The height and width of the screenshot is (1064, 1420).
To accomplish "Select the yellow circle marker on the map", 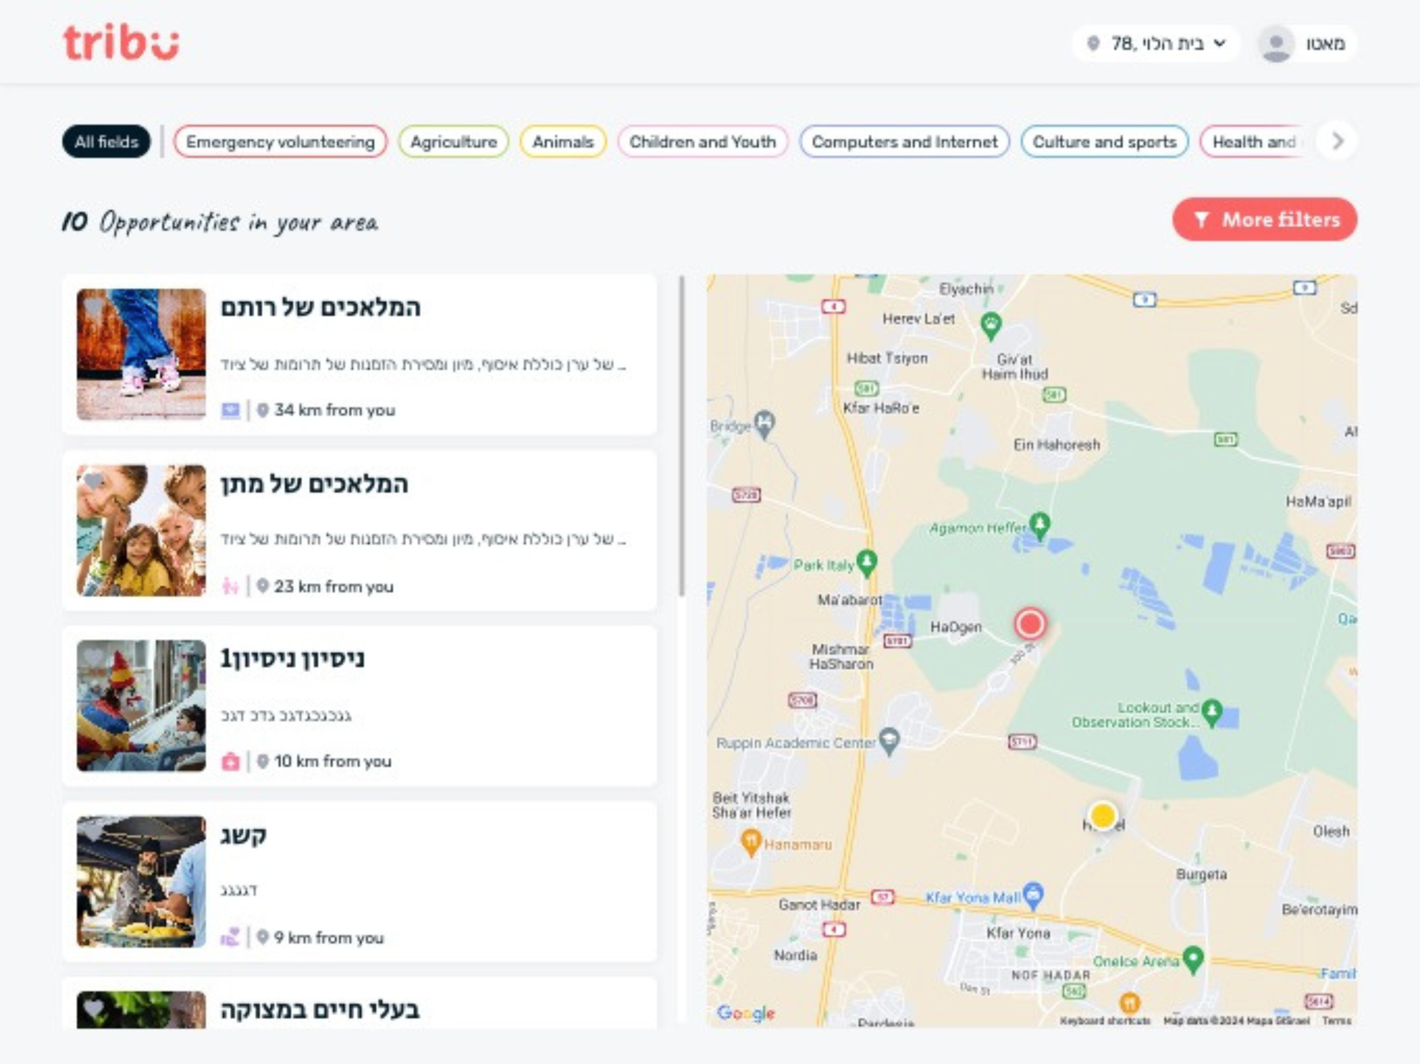I will tap(1103, 816).
